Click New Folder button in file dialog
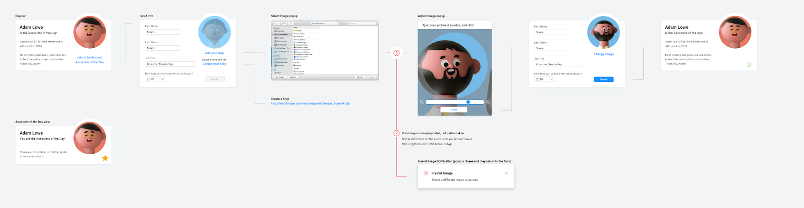Image resolution: width=804 pixels, height=208 pixels. [x=279, y=77]
